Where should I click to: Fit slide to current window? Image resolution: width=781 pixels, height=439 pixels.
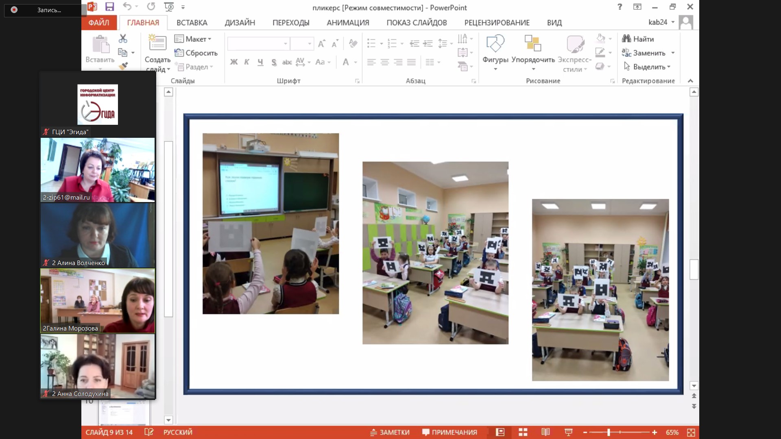point(691,432)
